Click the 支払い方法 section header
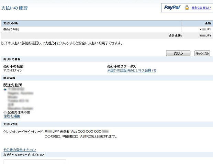 [x=11, y=124]
